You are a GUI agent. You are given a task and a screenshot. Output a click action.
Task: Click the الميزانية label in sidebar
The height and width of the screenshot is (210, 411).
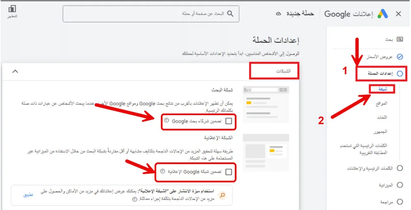(x=386, y=185)
